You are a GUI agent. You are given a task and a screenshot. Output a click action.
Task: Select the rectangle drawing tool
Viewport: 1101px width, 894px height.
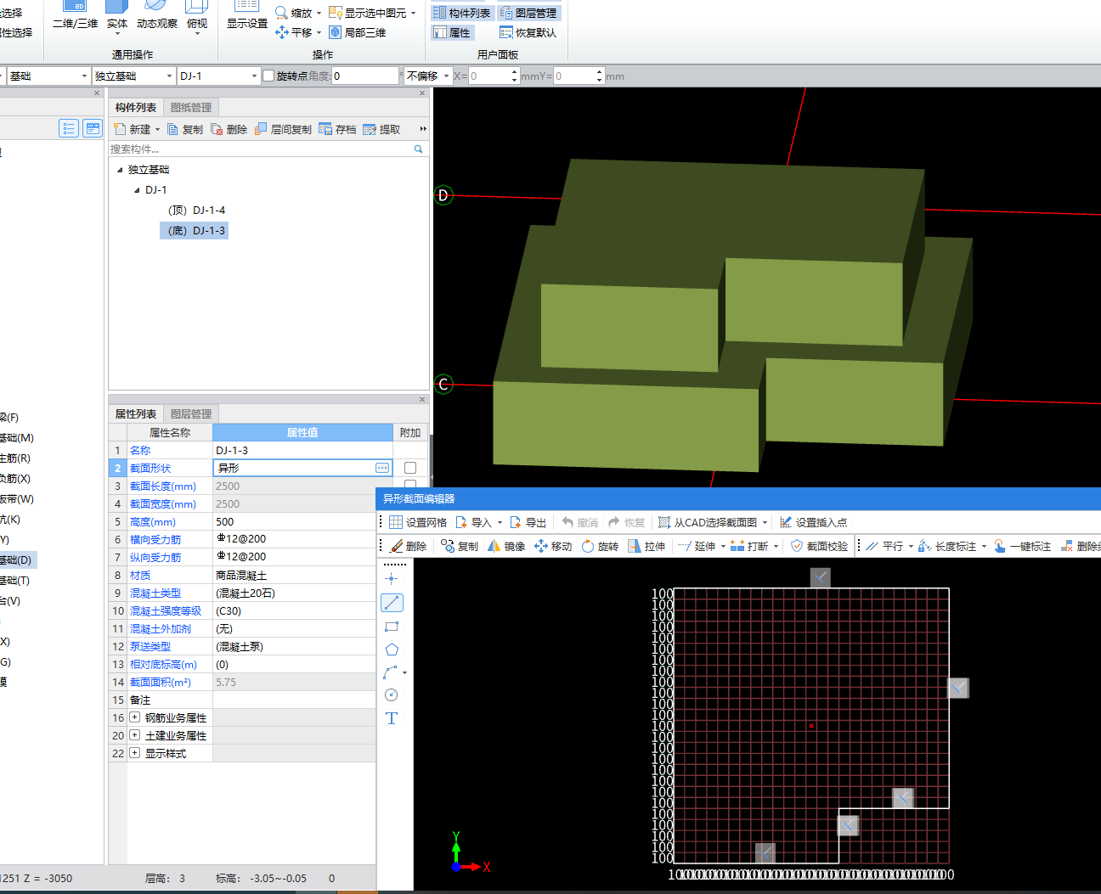click(392, 627)
